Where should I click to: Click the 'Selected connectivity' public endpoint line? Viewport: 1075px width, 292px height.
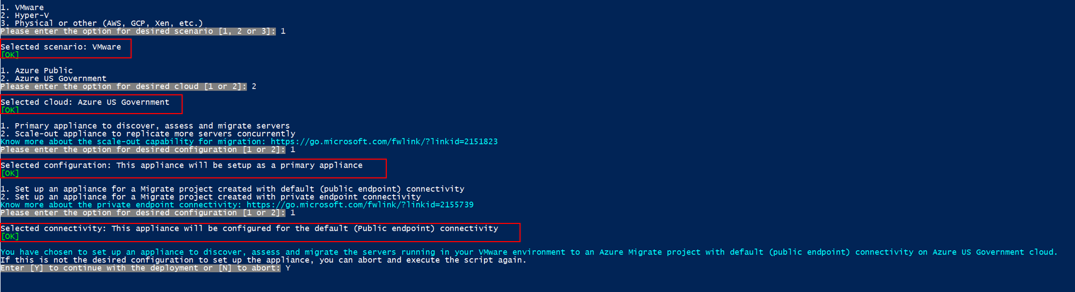249,229
